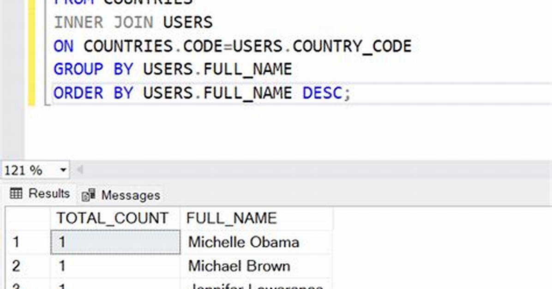The width and height of the screenshot is (552, 289).
Task: Select the TOTAL_COUNT column header
Action: (x=115, y=219)
